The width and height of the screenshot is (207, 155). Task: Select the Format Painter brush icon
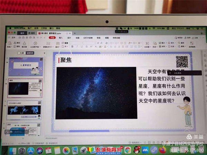coord(24,43)
